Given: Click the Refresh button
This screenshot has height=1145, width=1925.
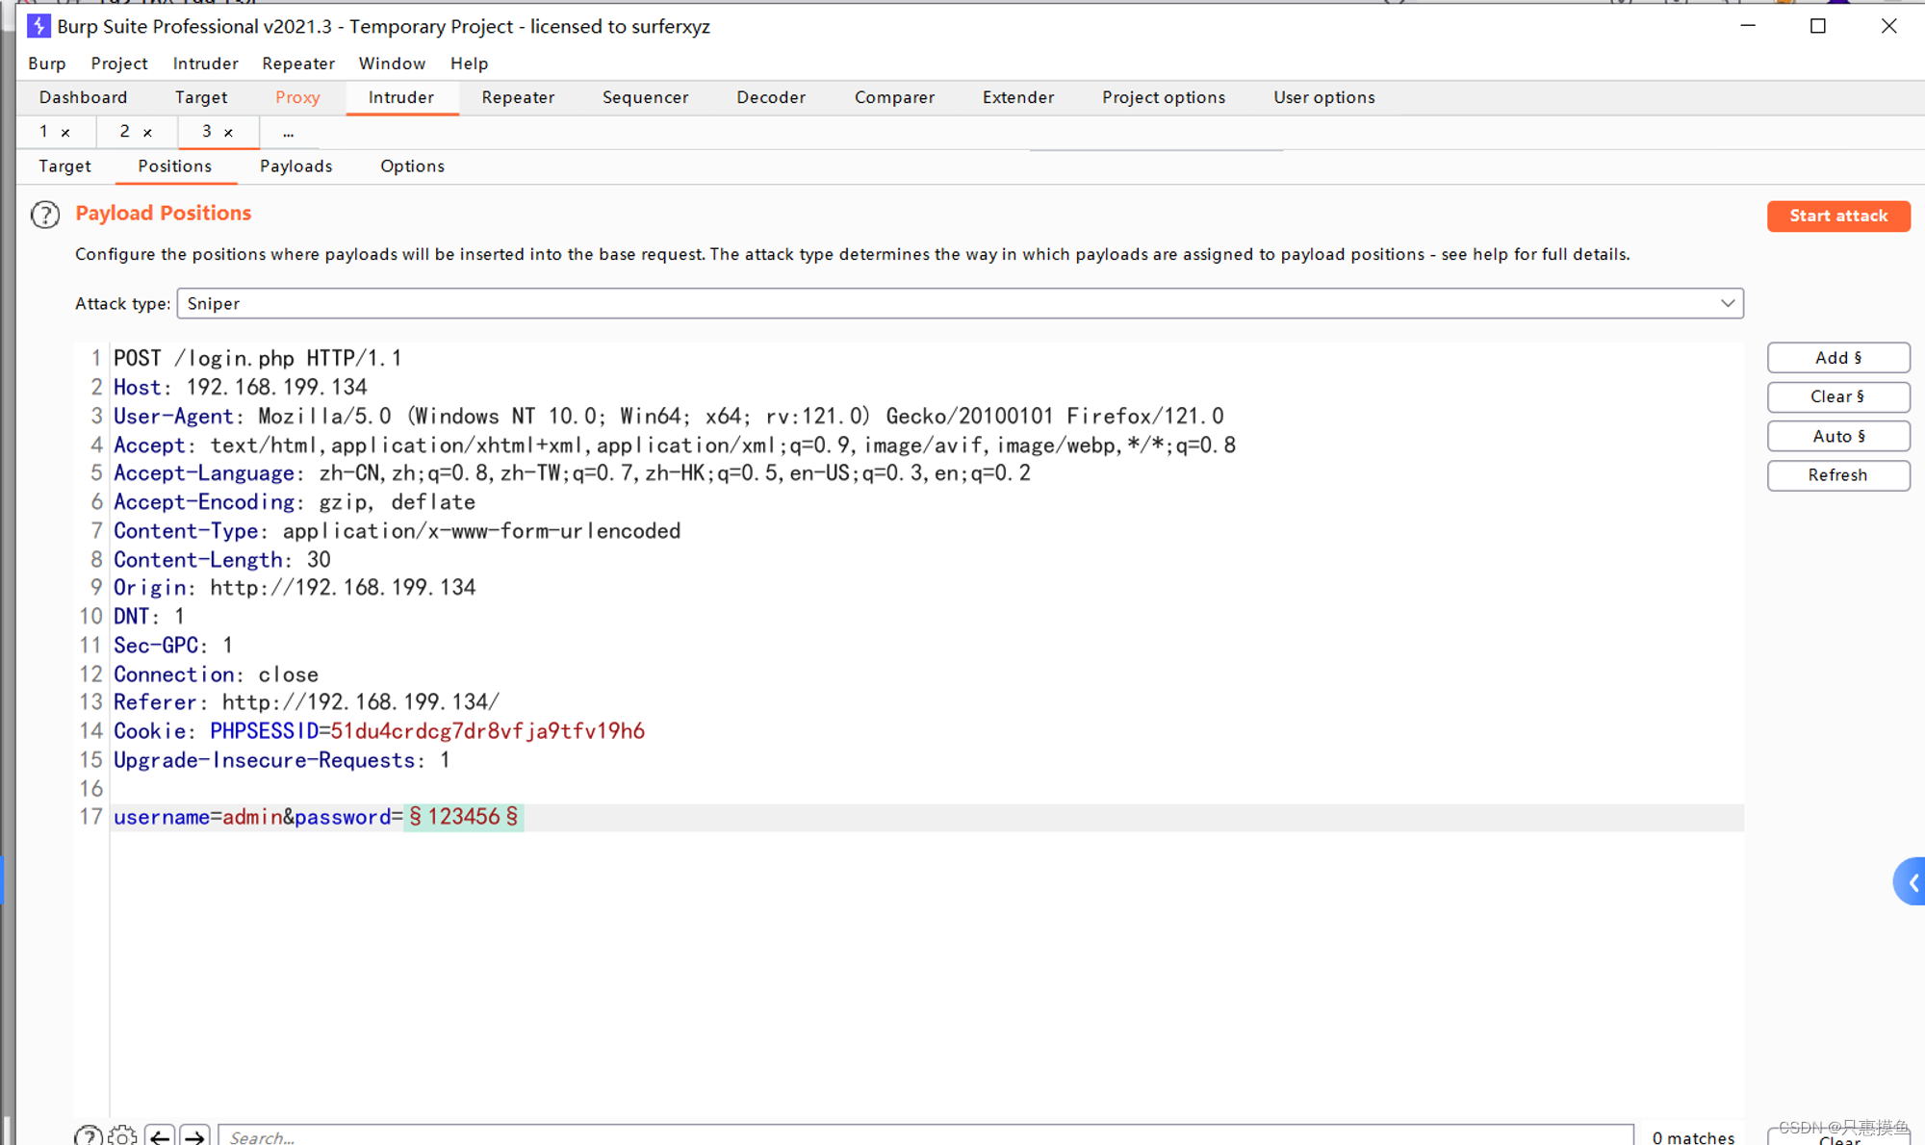Looking at the screenshot, I should coord(1837,475).
